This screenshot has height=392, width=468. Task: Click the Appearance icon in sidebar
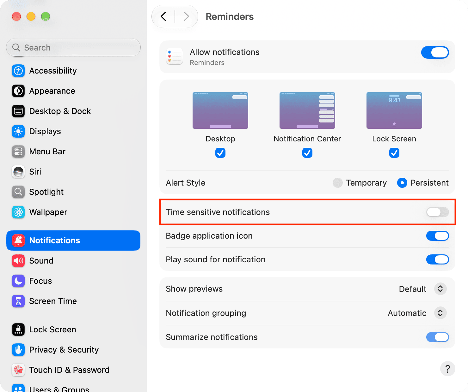tap(18, 91)
